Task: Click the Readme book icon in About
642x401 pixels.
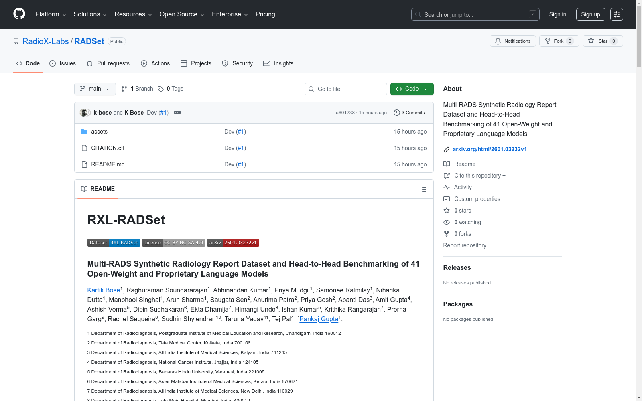Action: [447, 164]
